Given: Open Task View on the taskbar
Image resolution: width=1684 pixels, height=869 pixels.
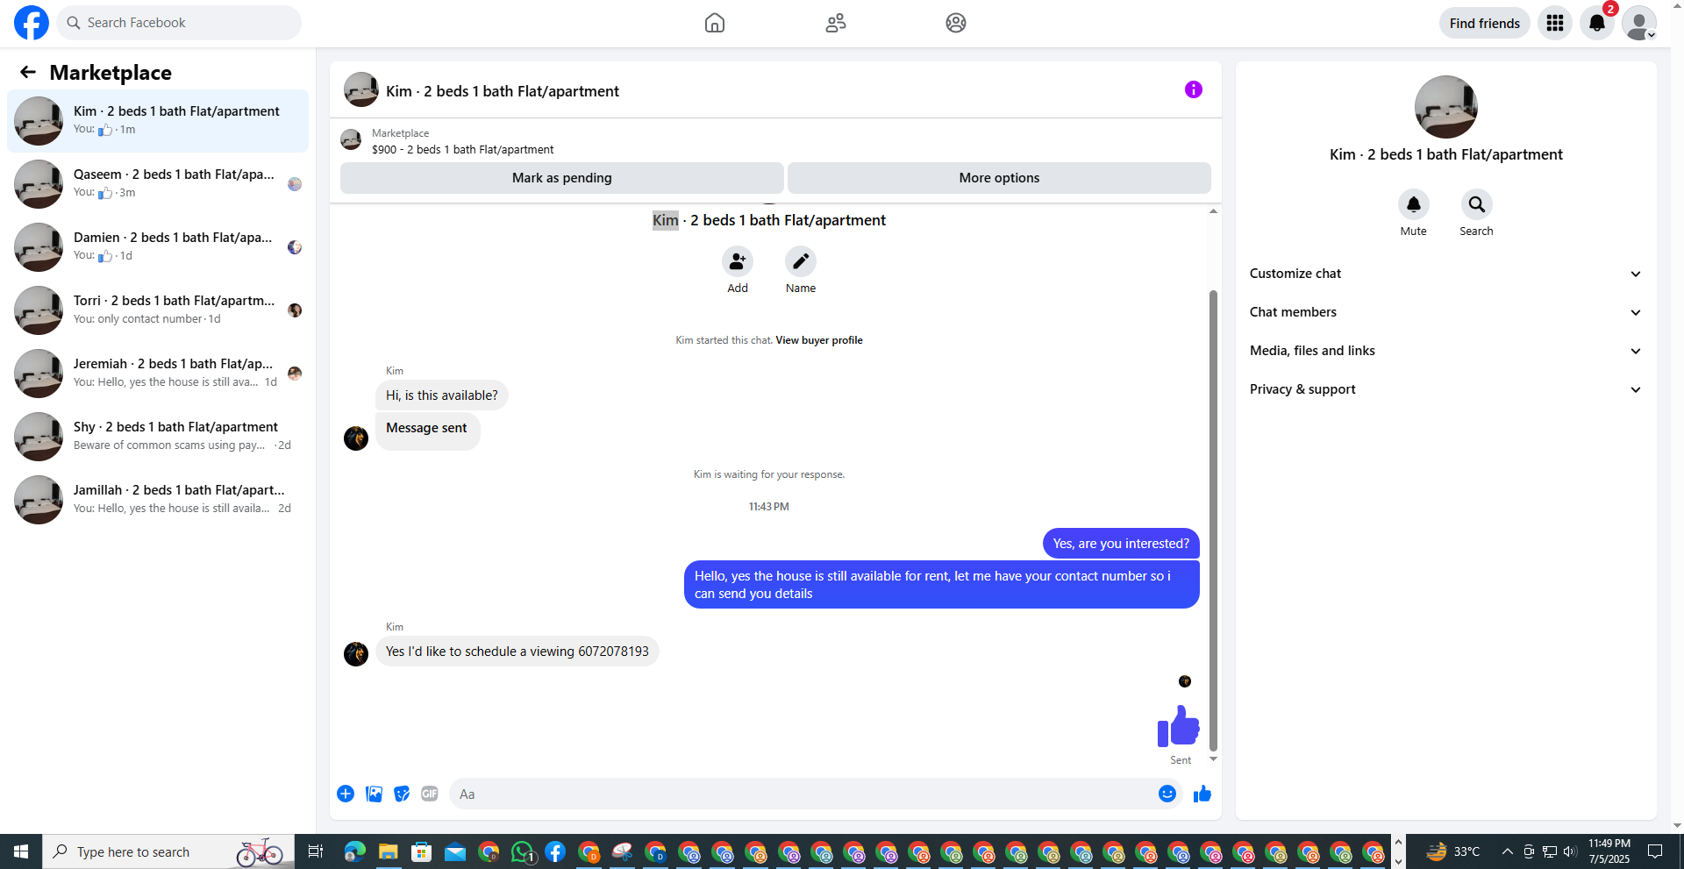Looking at the screenshot, I should (316, 851).
